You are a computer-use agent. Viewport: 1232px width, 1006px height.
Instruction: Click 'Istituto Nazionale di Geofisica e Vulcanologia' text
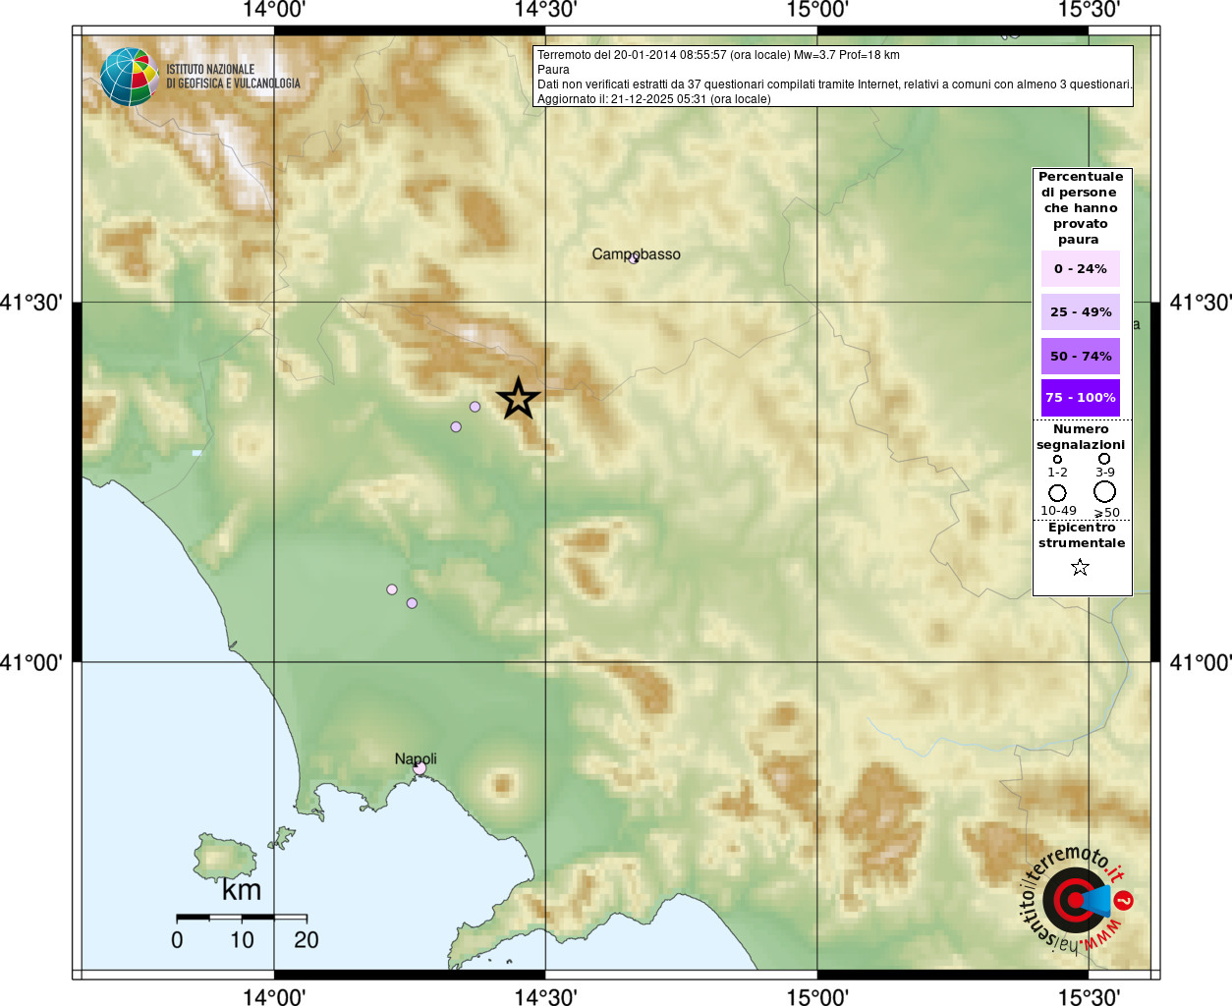[x=233, y=77]
